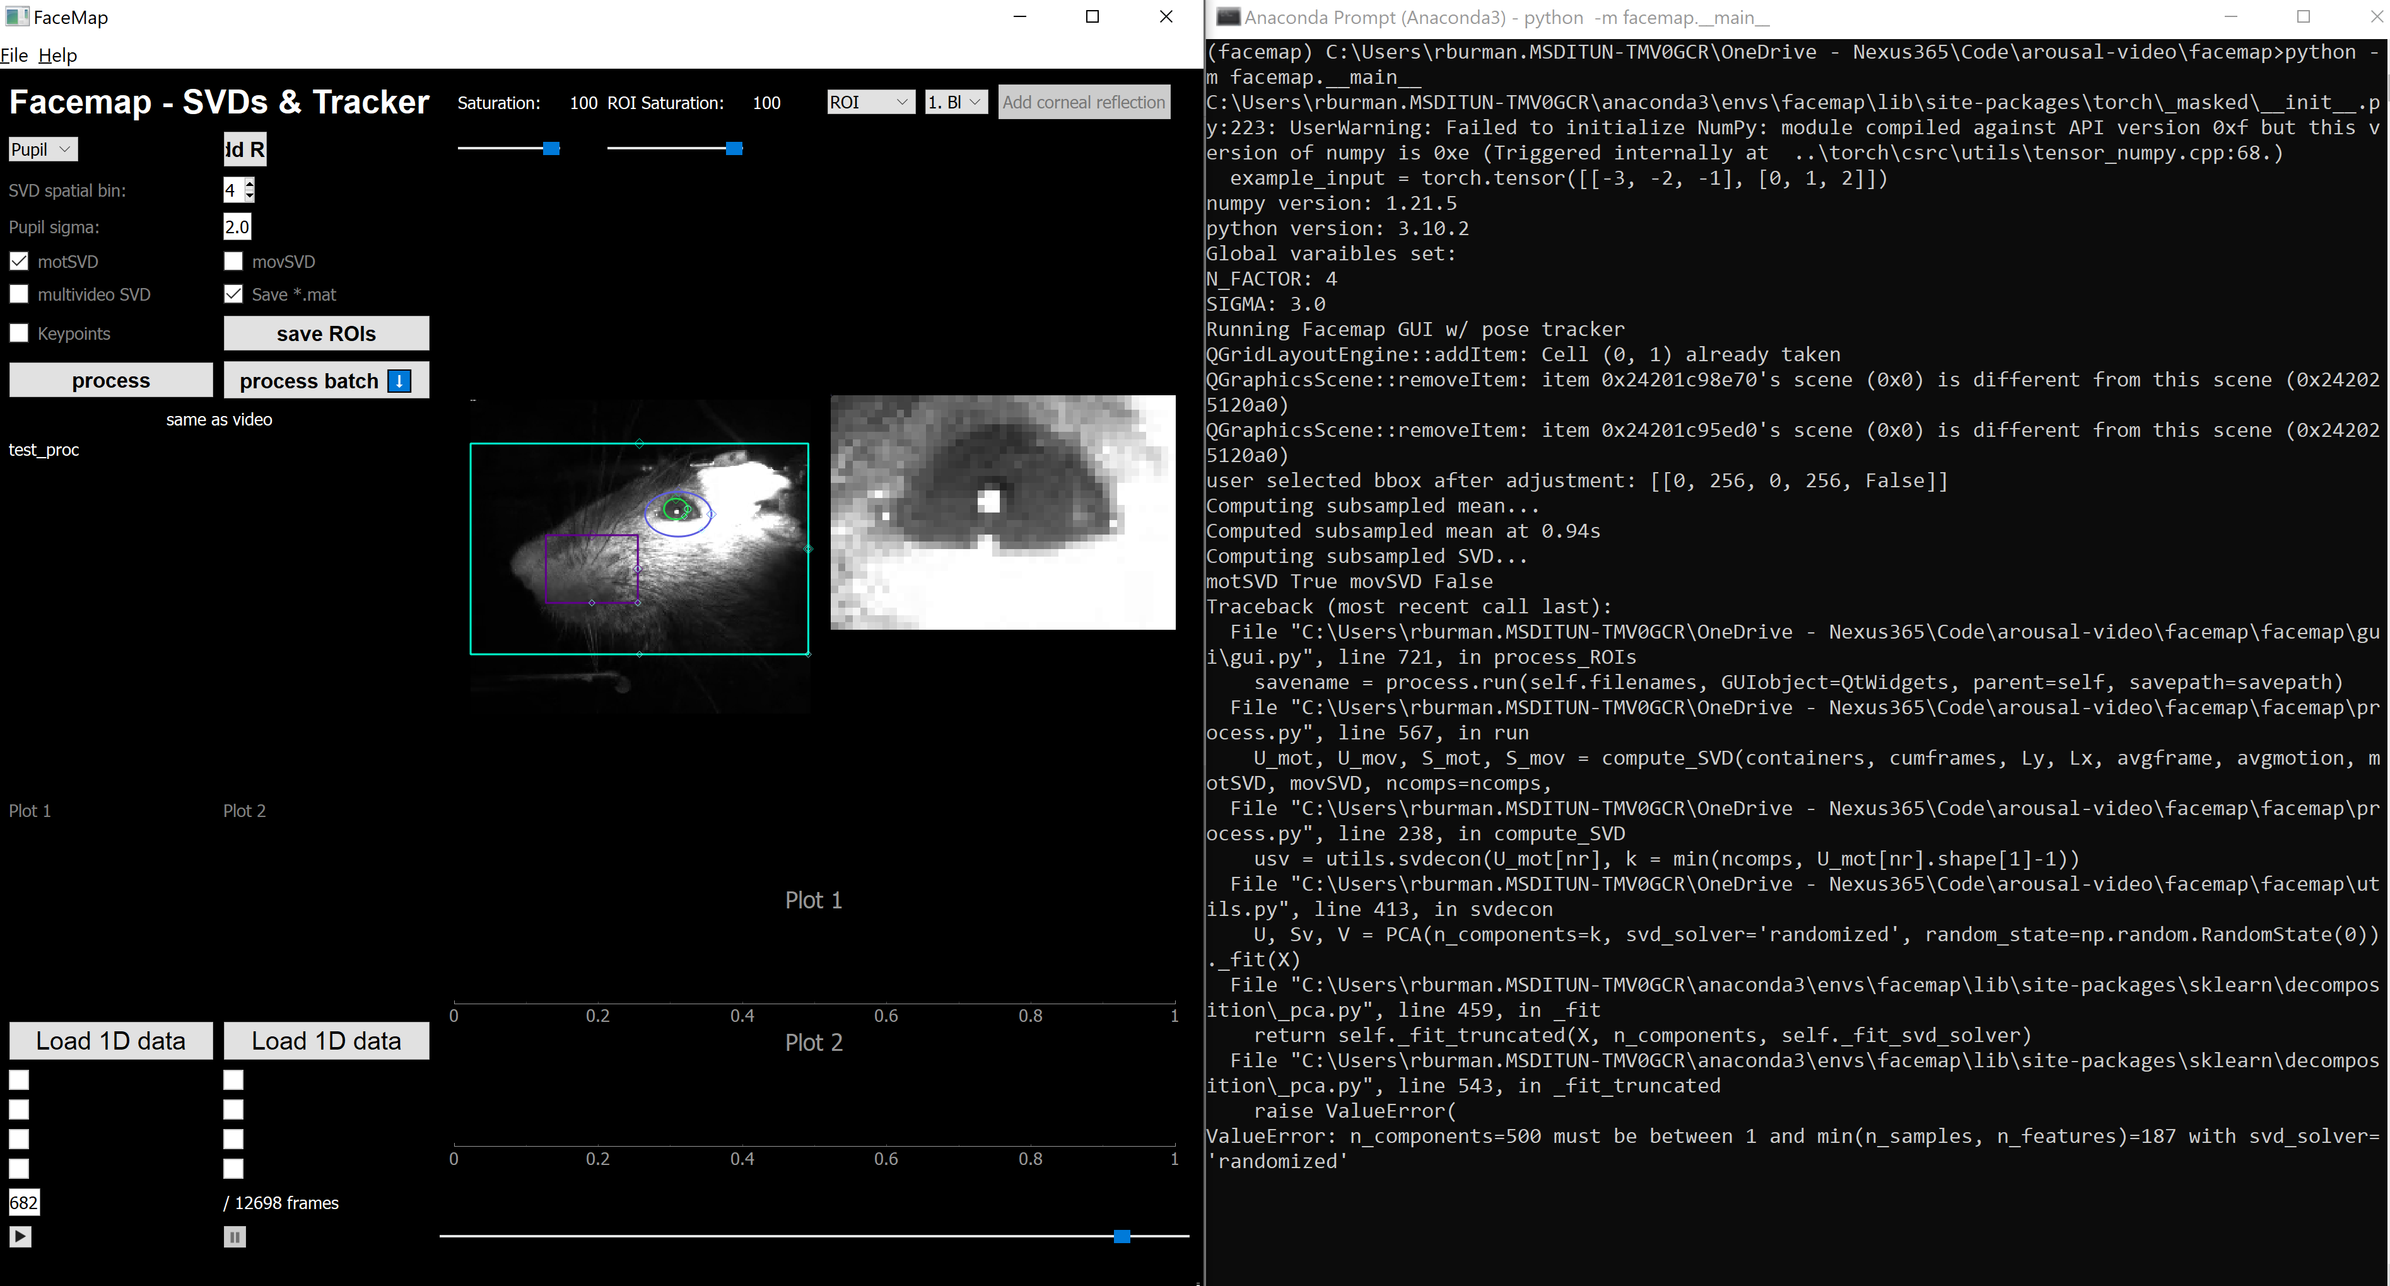2390x1286 pixels.
Task: Click the frame number field showing 682
Action: coord(23,1203)
